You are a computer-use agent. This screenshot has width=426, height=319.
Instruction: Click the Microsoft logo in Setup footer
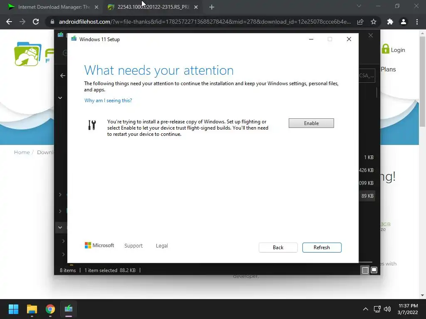point(99,245)
